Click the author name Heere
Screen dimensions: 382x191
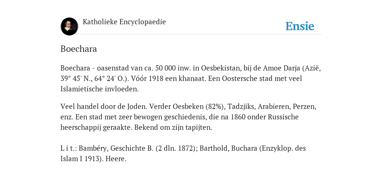[x=116, y=159]
